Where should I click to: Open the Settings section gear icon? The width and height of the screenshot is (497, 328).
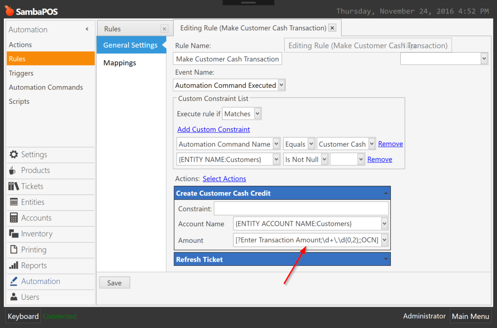[x=13, y=154]
